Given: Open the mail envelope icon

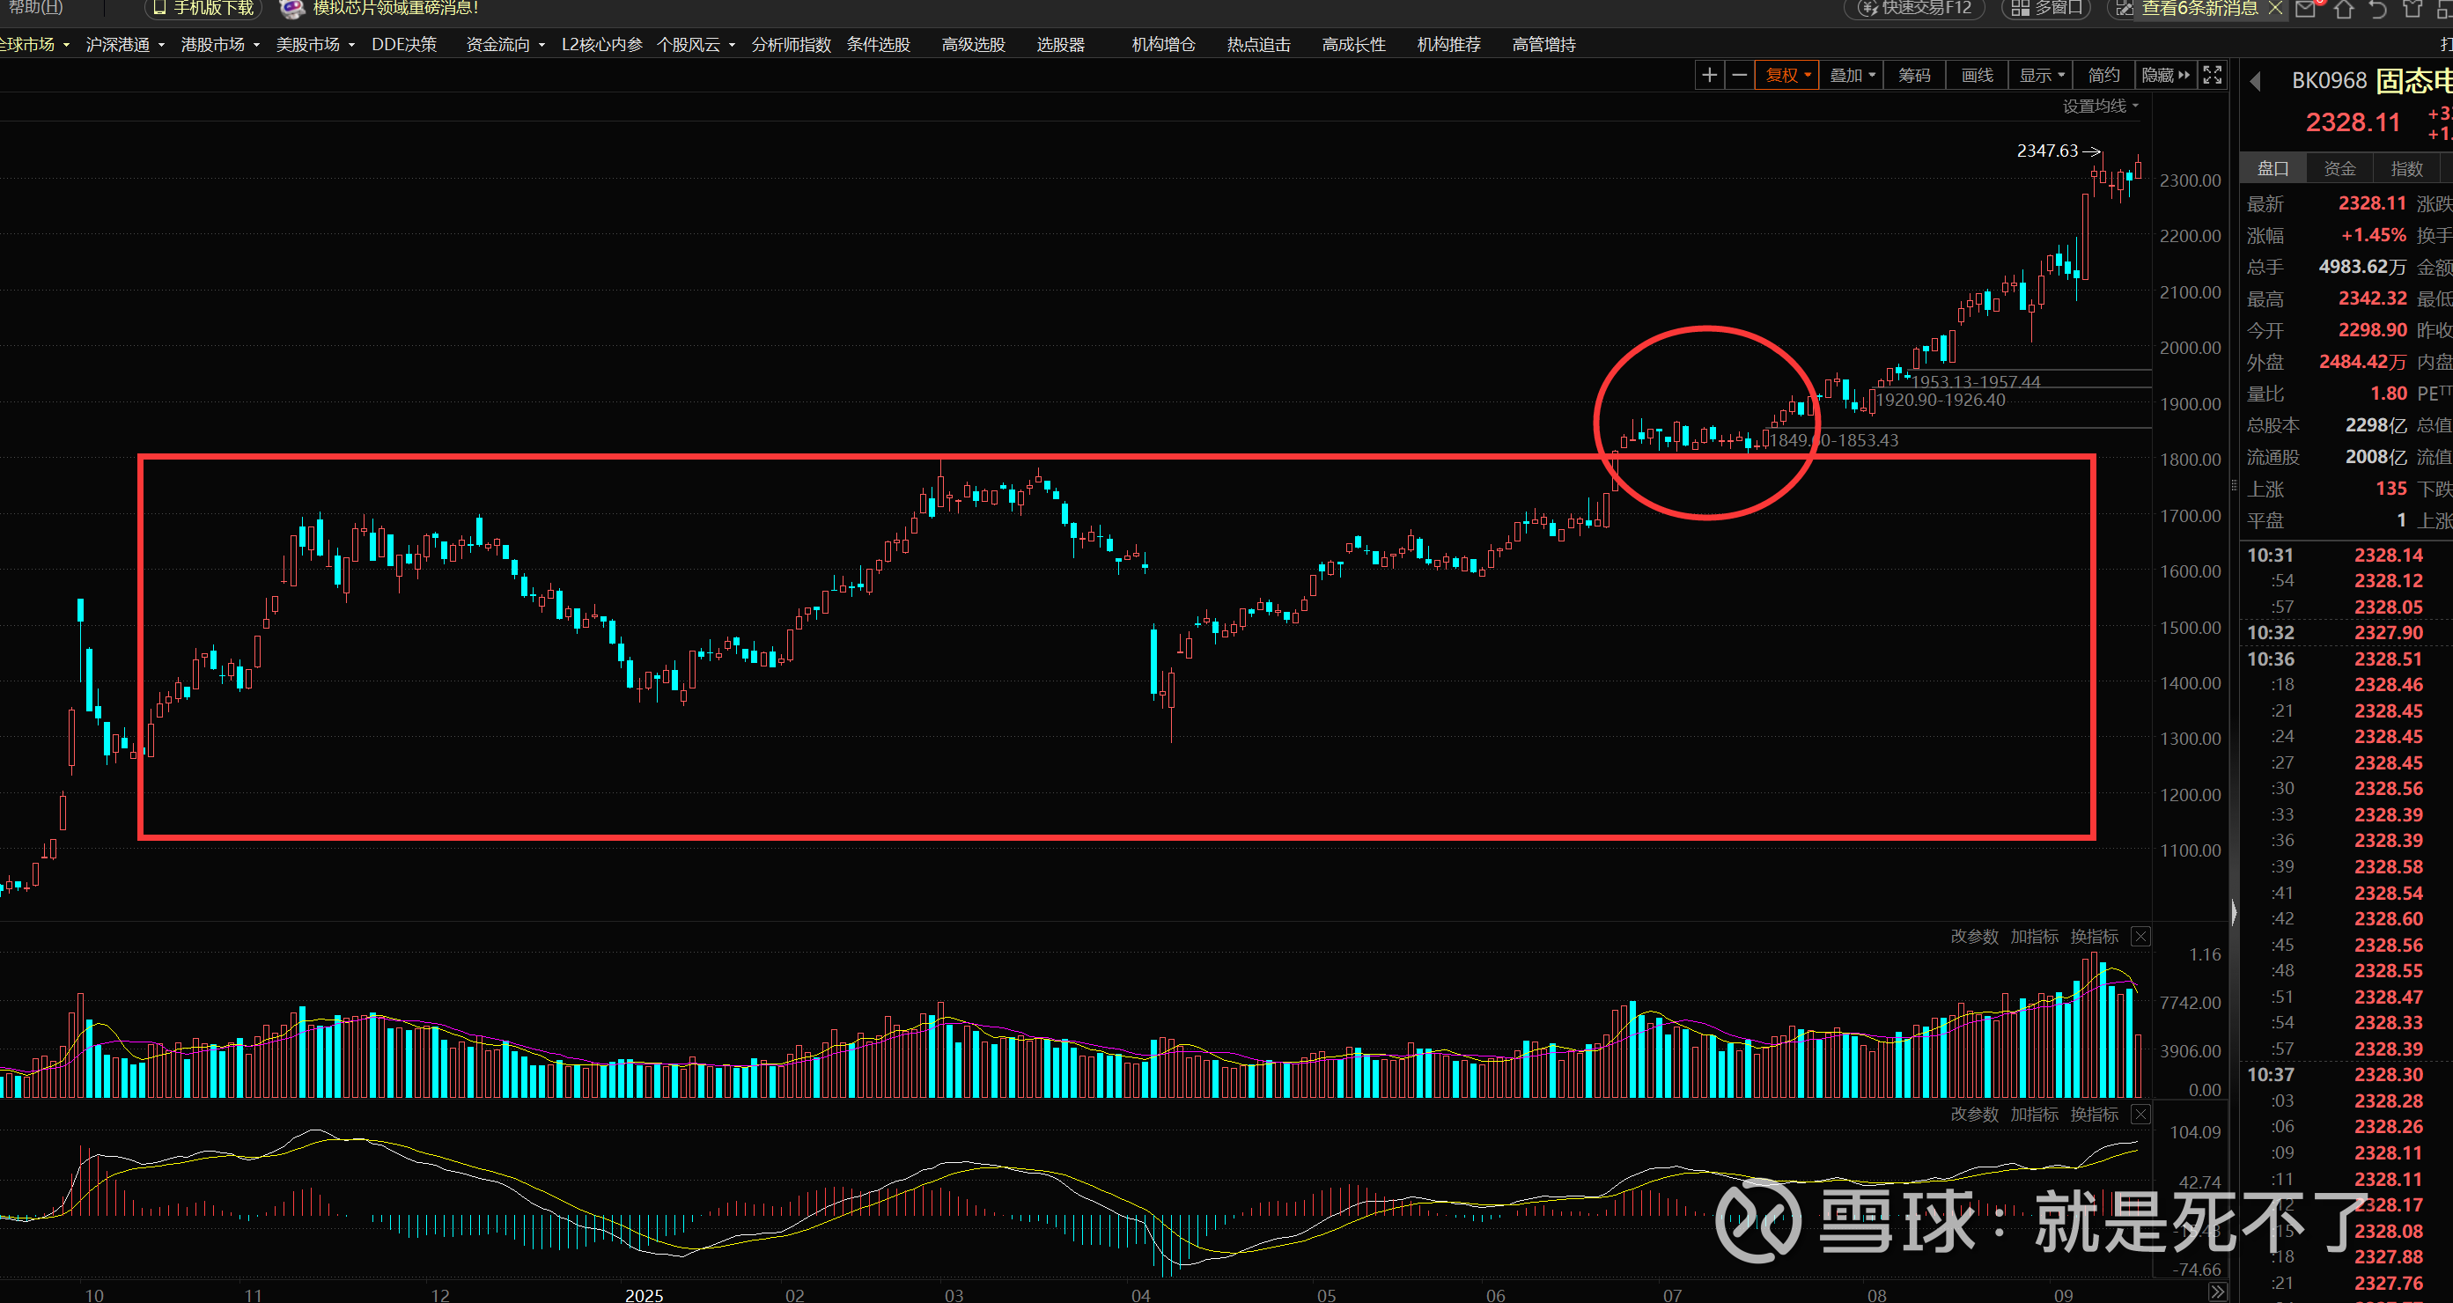Looking at the screenshot, I should [x=2306, y=10].
